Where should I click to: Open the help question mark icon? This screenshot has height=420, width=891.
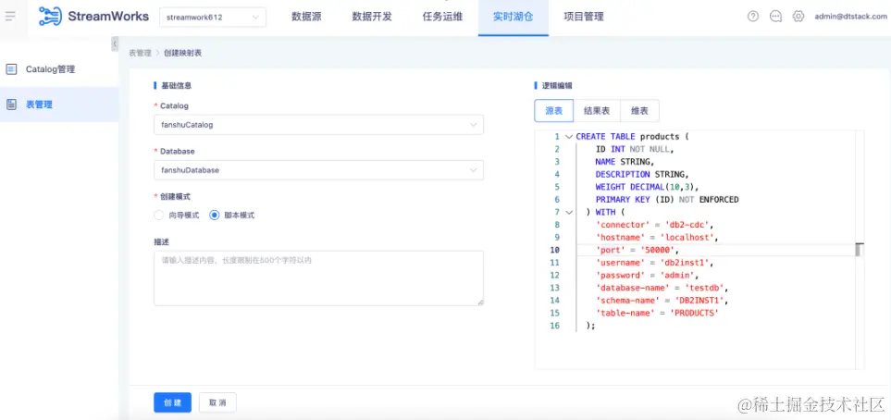coord(753,17)
